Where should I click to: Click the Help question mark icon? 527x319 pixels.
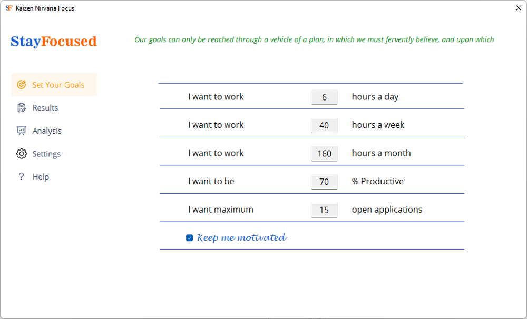pos(22,177)
